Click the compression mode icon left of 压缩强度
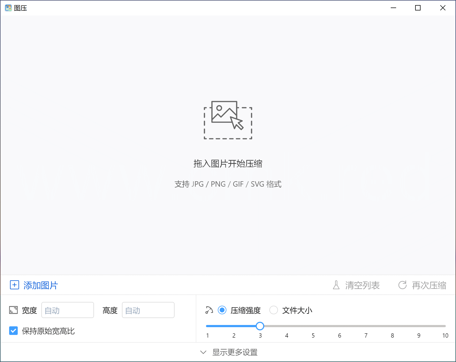This screenshot has height=362, width=456. pyautogui.click(x=209, y=310)
